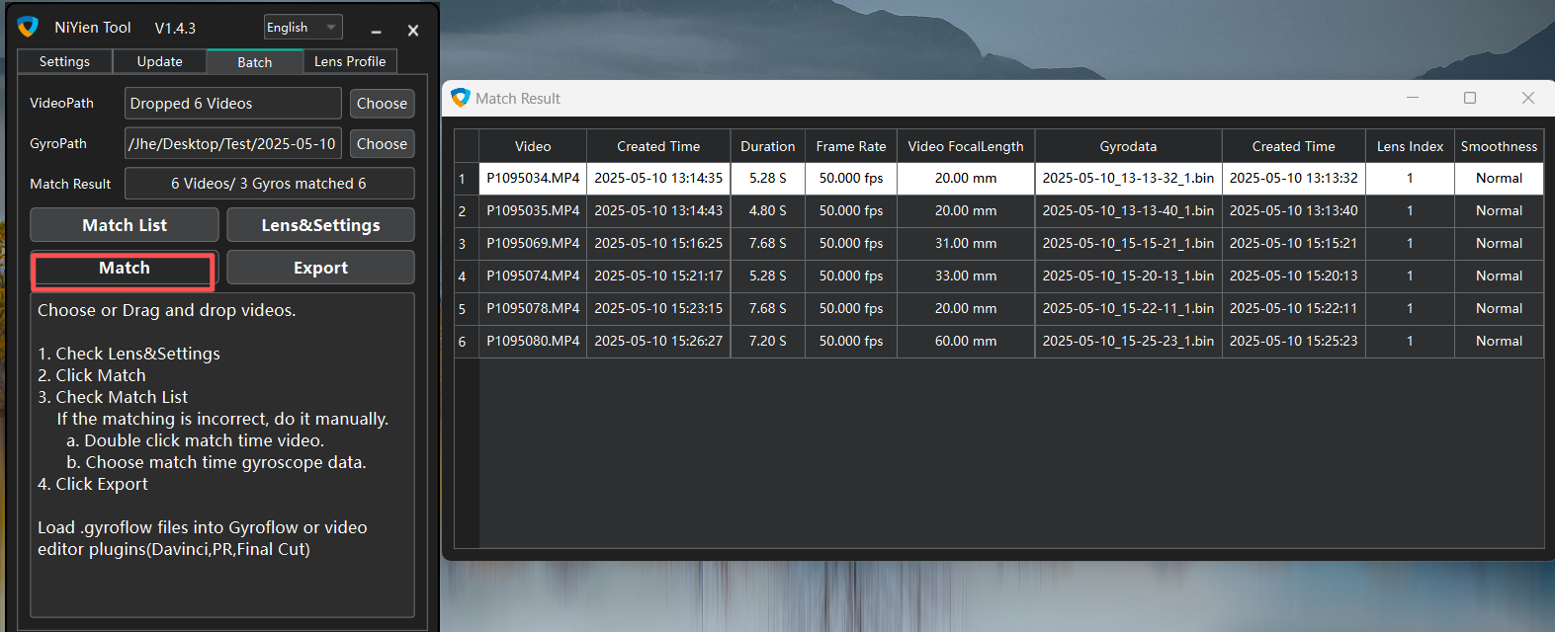Click Choose button next to GyroPath
Image resolution: width=1555 pixels, height=632 pixels.
click(382, 144)
